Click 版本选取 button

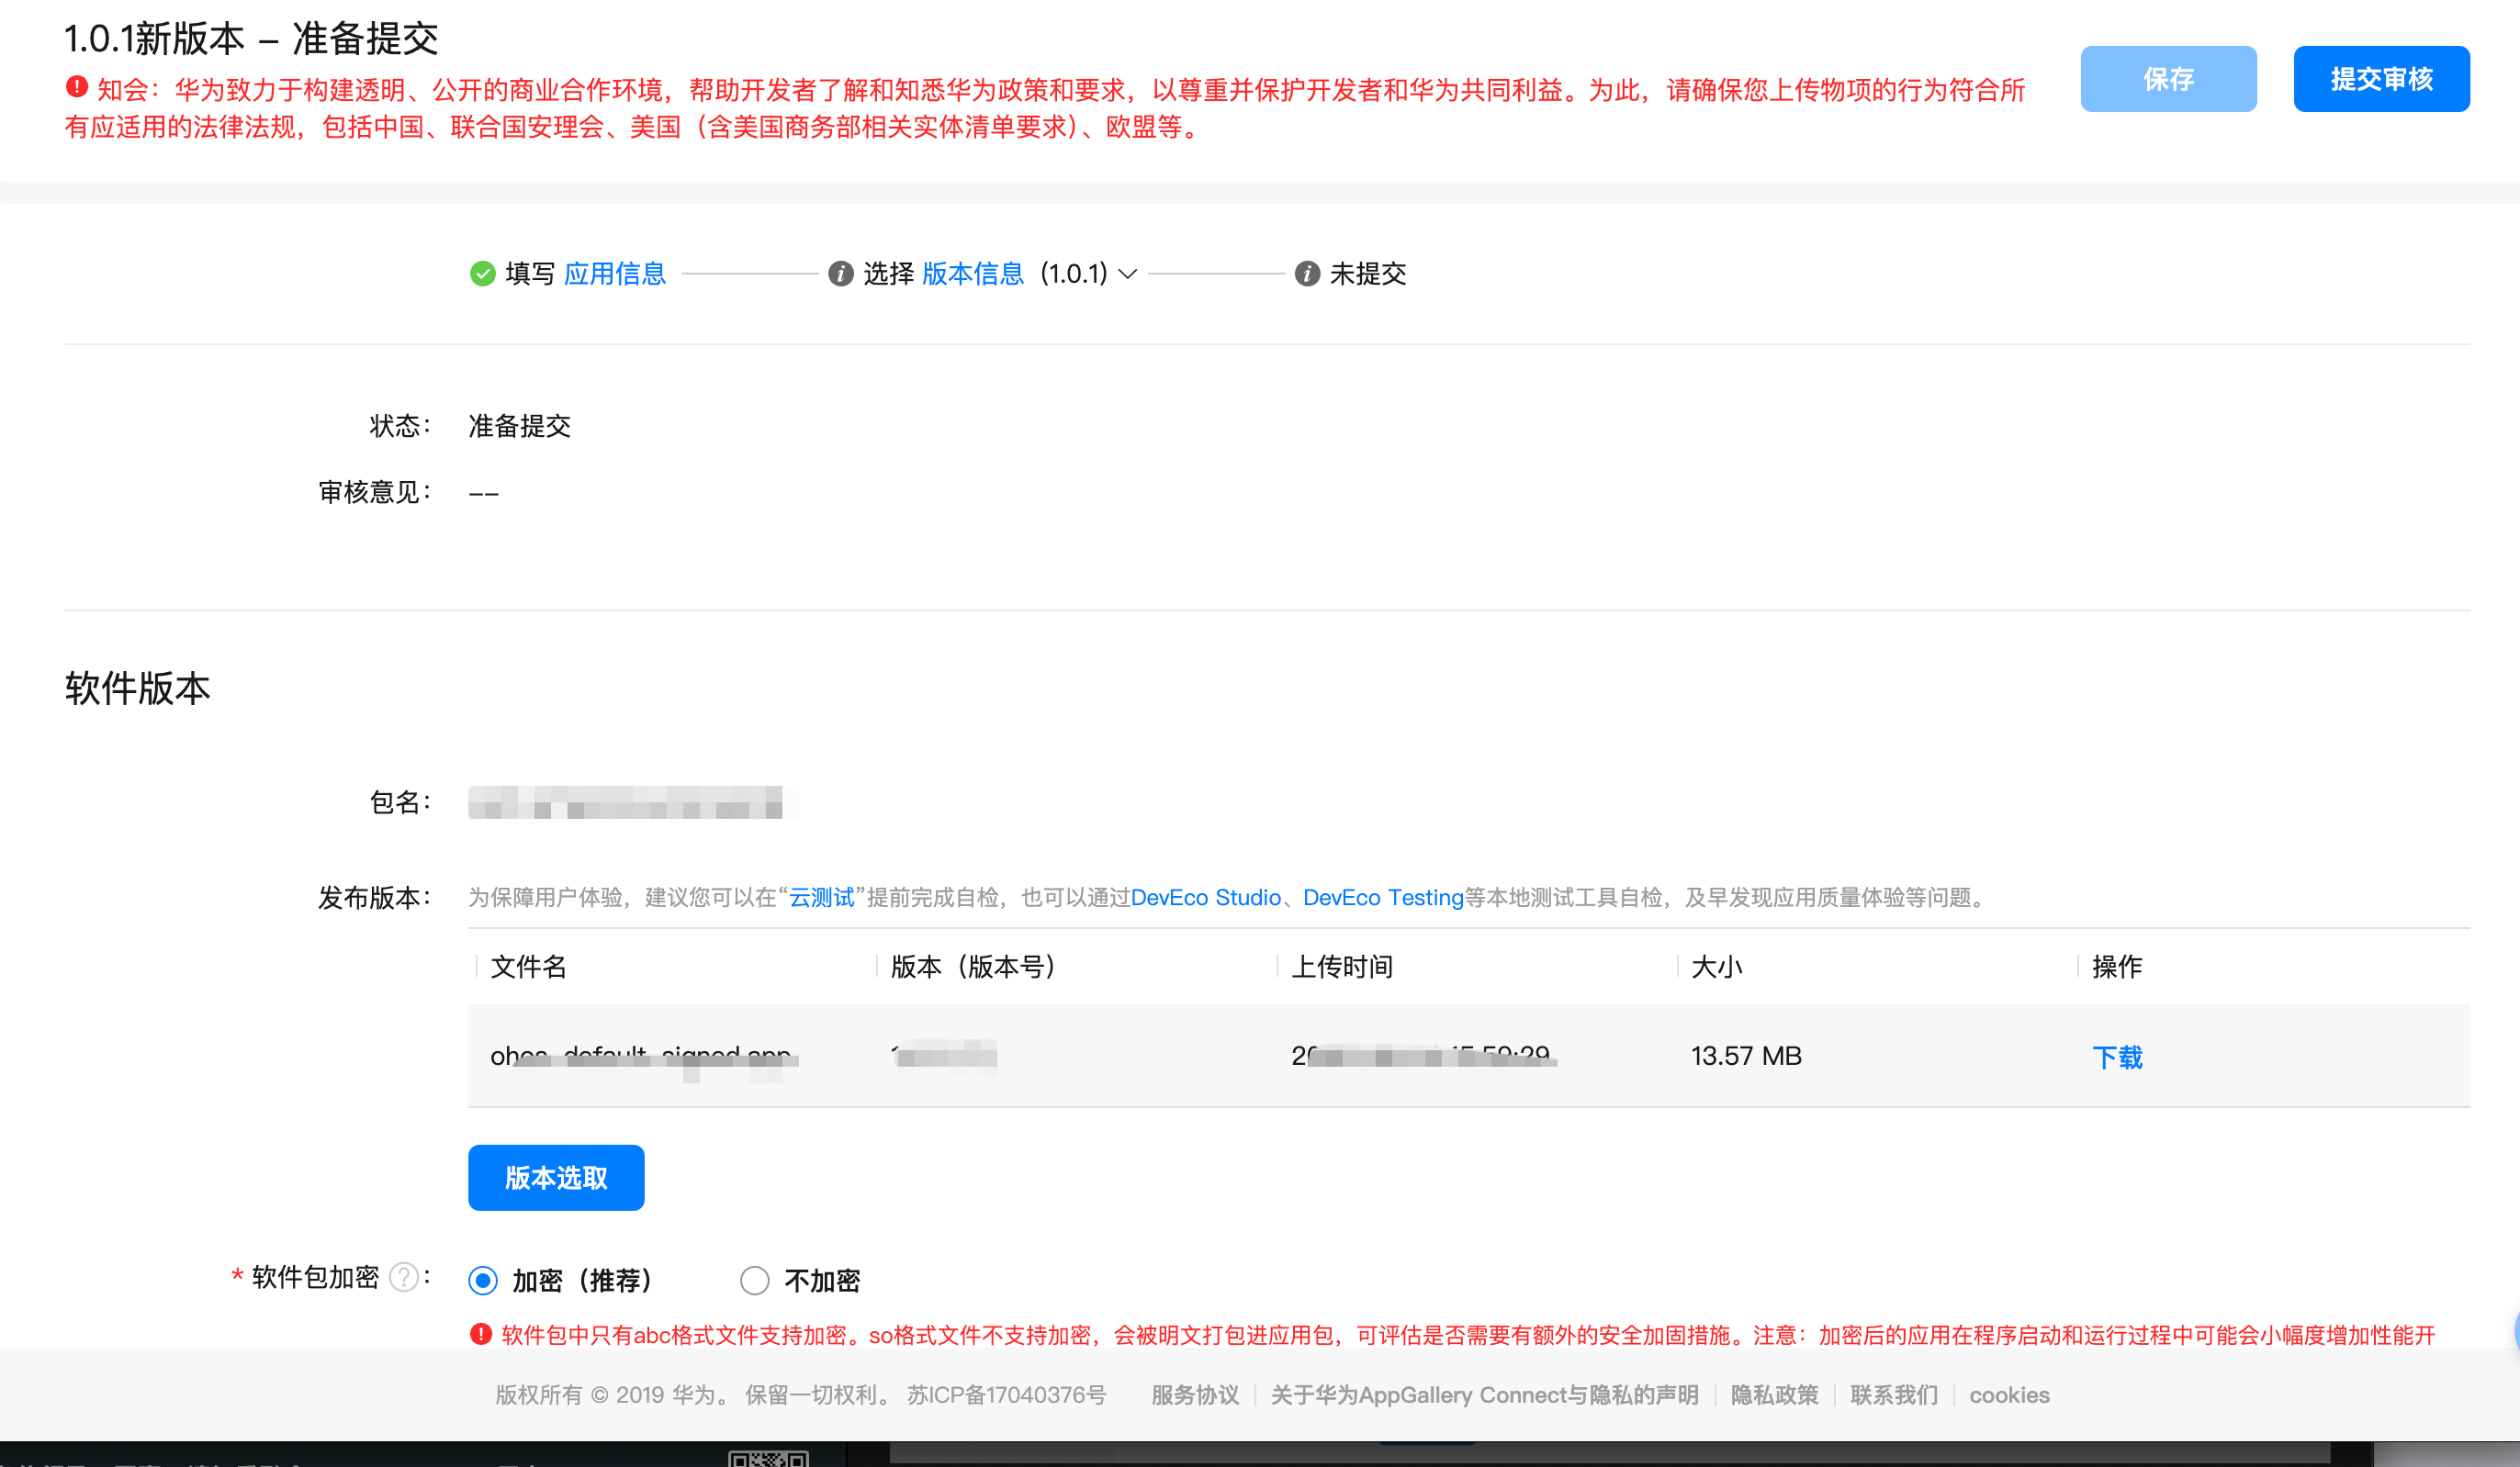click(x=556, y=1177)
